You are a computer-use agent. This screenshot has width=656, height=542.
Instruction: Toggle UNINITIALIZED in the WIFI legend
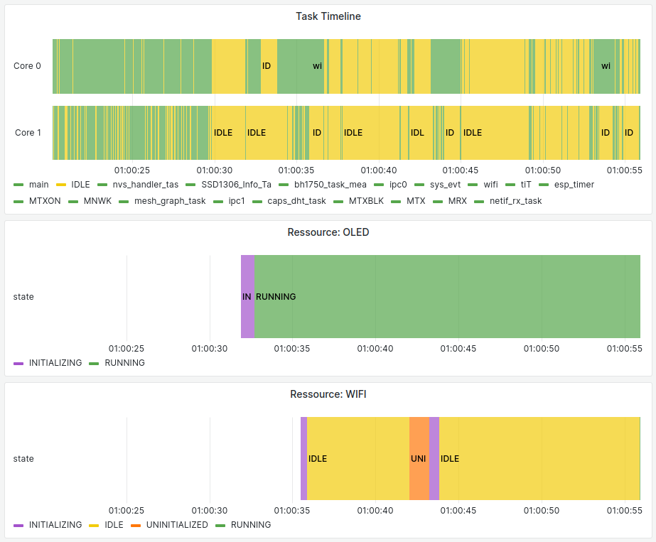[177, 525]
